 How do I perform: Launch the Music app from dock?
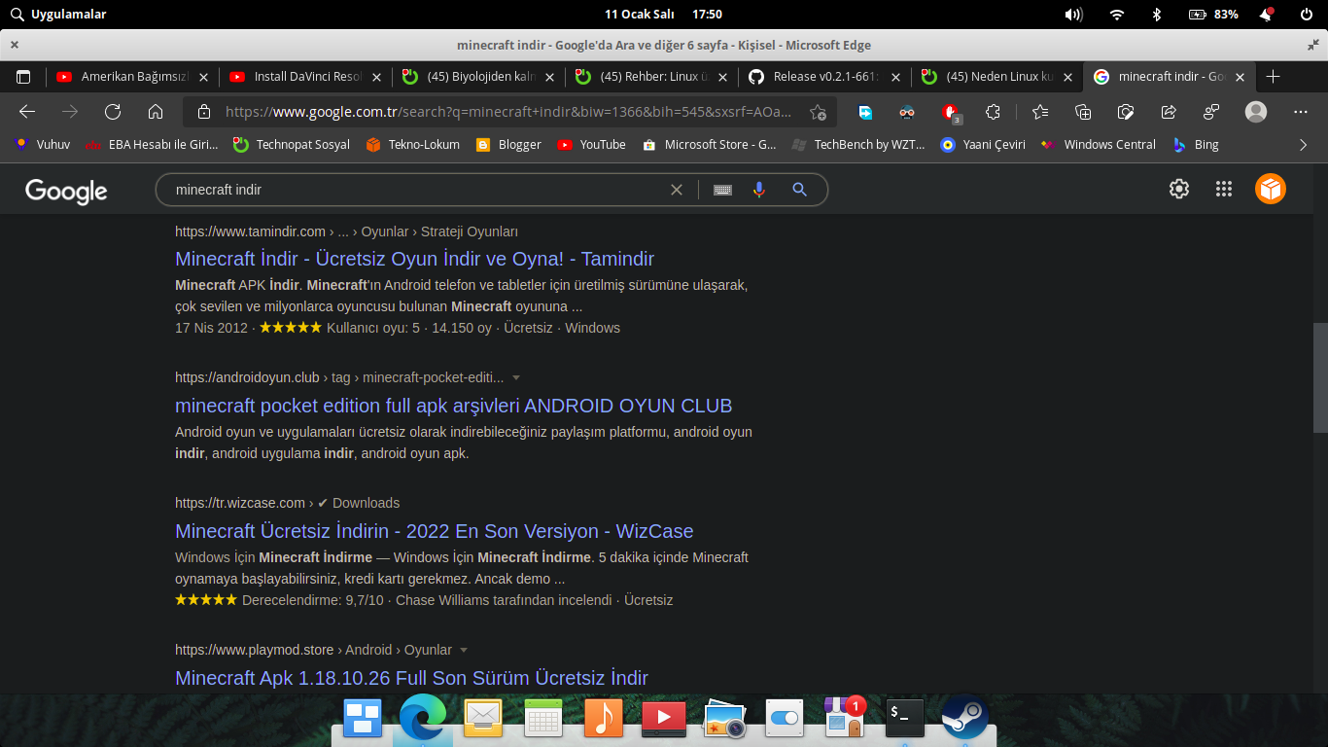(x=604, y=718)
